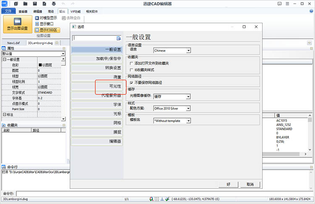Click the 对模型显示 ribbon icon
This screenshot has width=315, height=204.
tap(37, 18)
